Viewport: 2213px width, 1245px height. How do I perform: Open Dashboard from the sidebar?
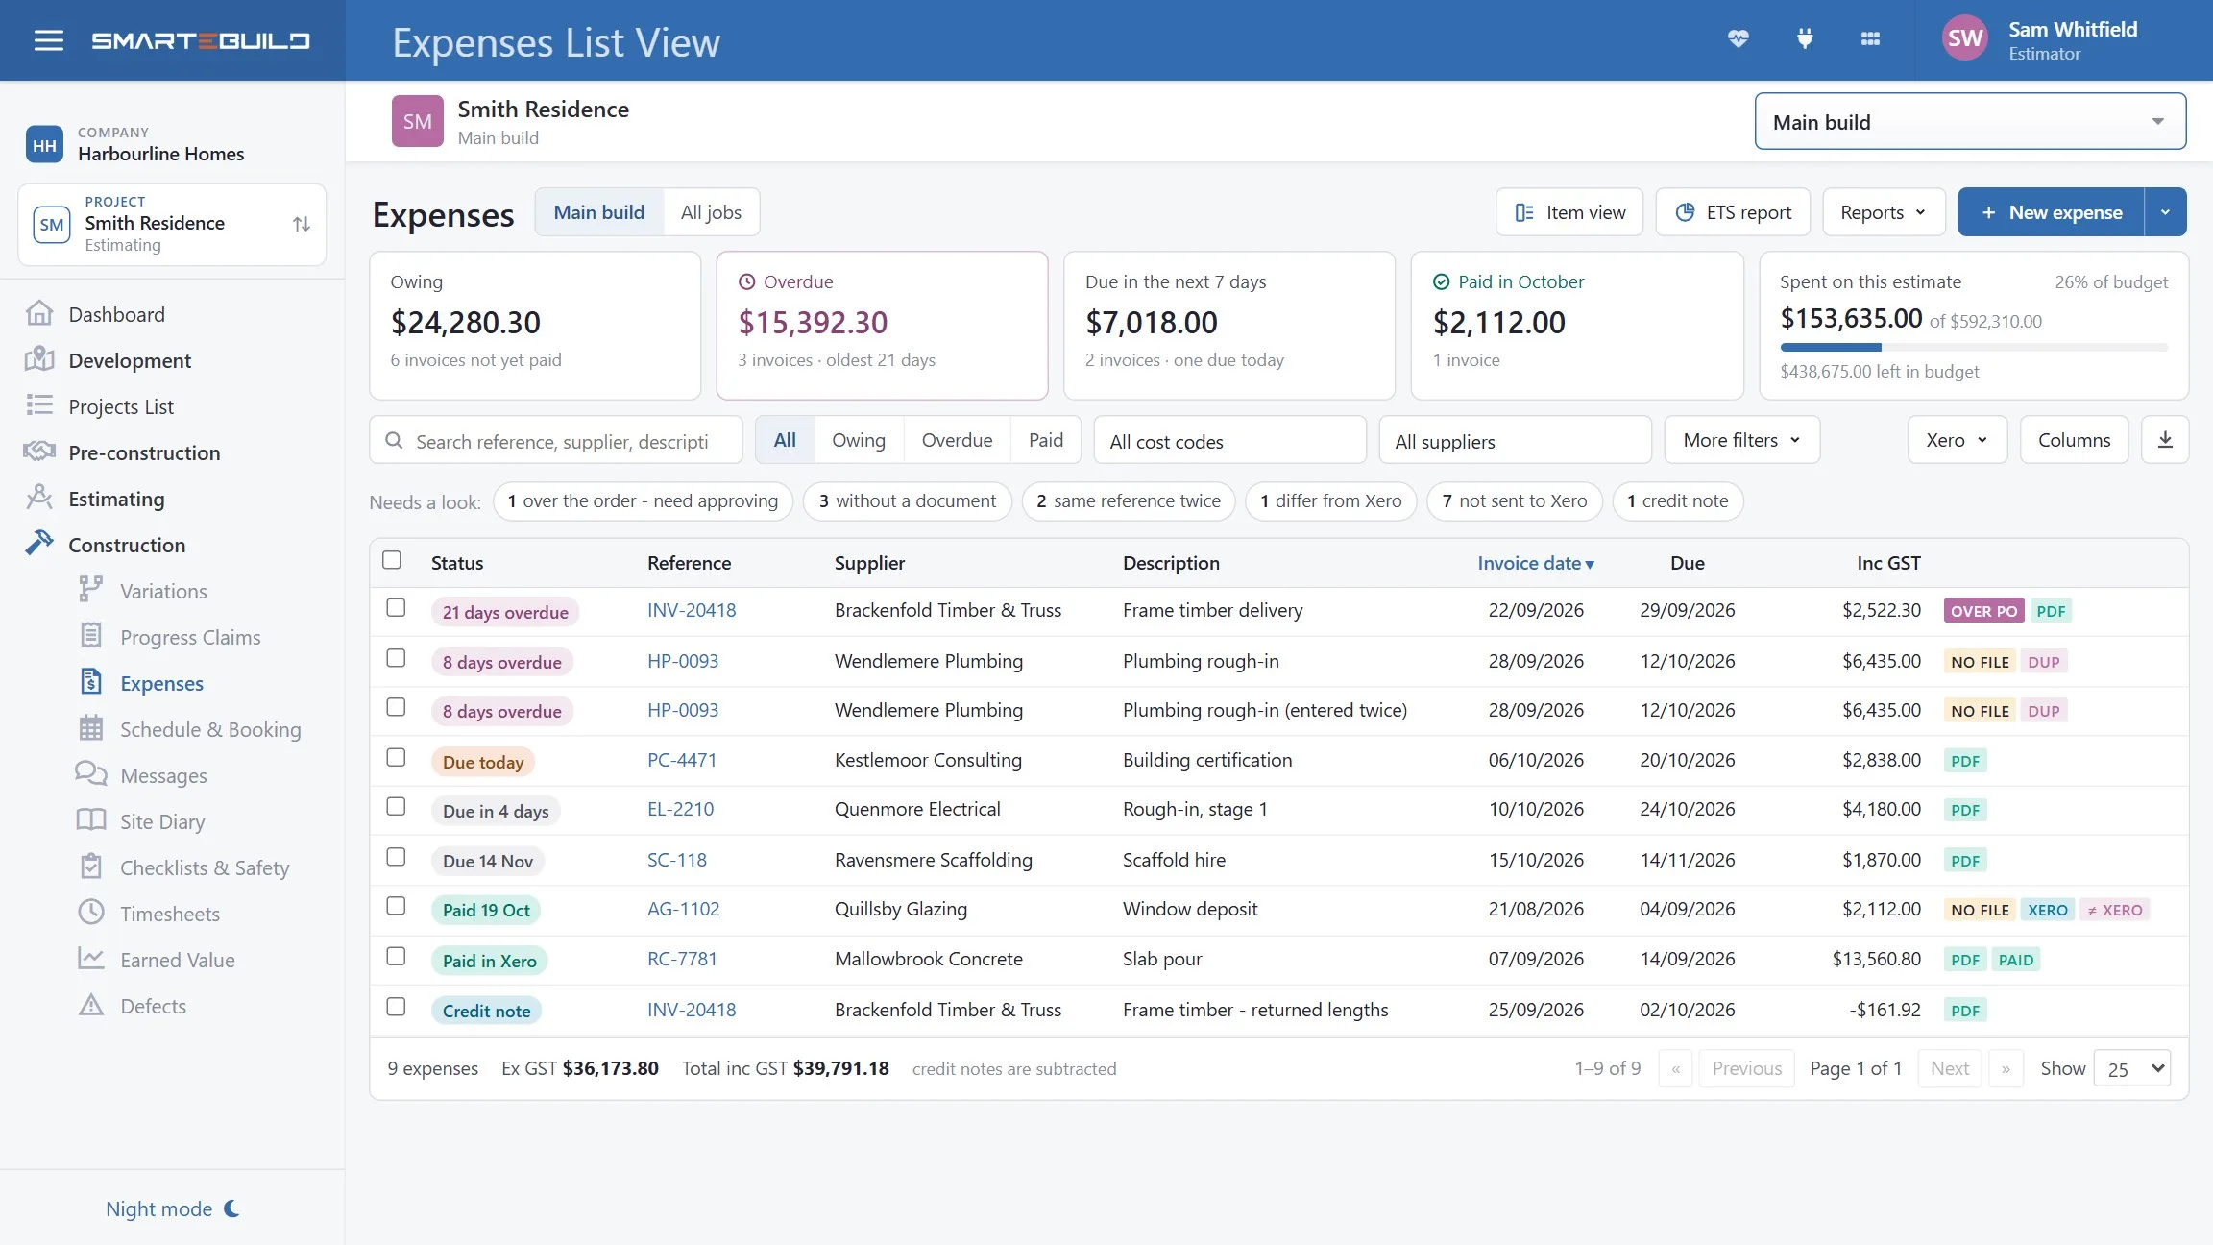[116, 314]
